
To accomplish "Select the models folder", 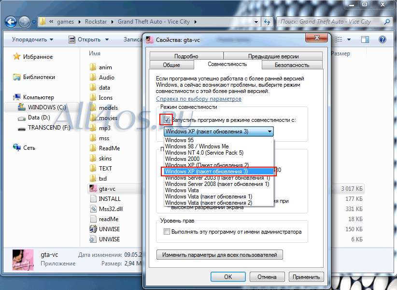I will click(104, 107).
